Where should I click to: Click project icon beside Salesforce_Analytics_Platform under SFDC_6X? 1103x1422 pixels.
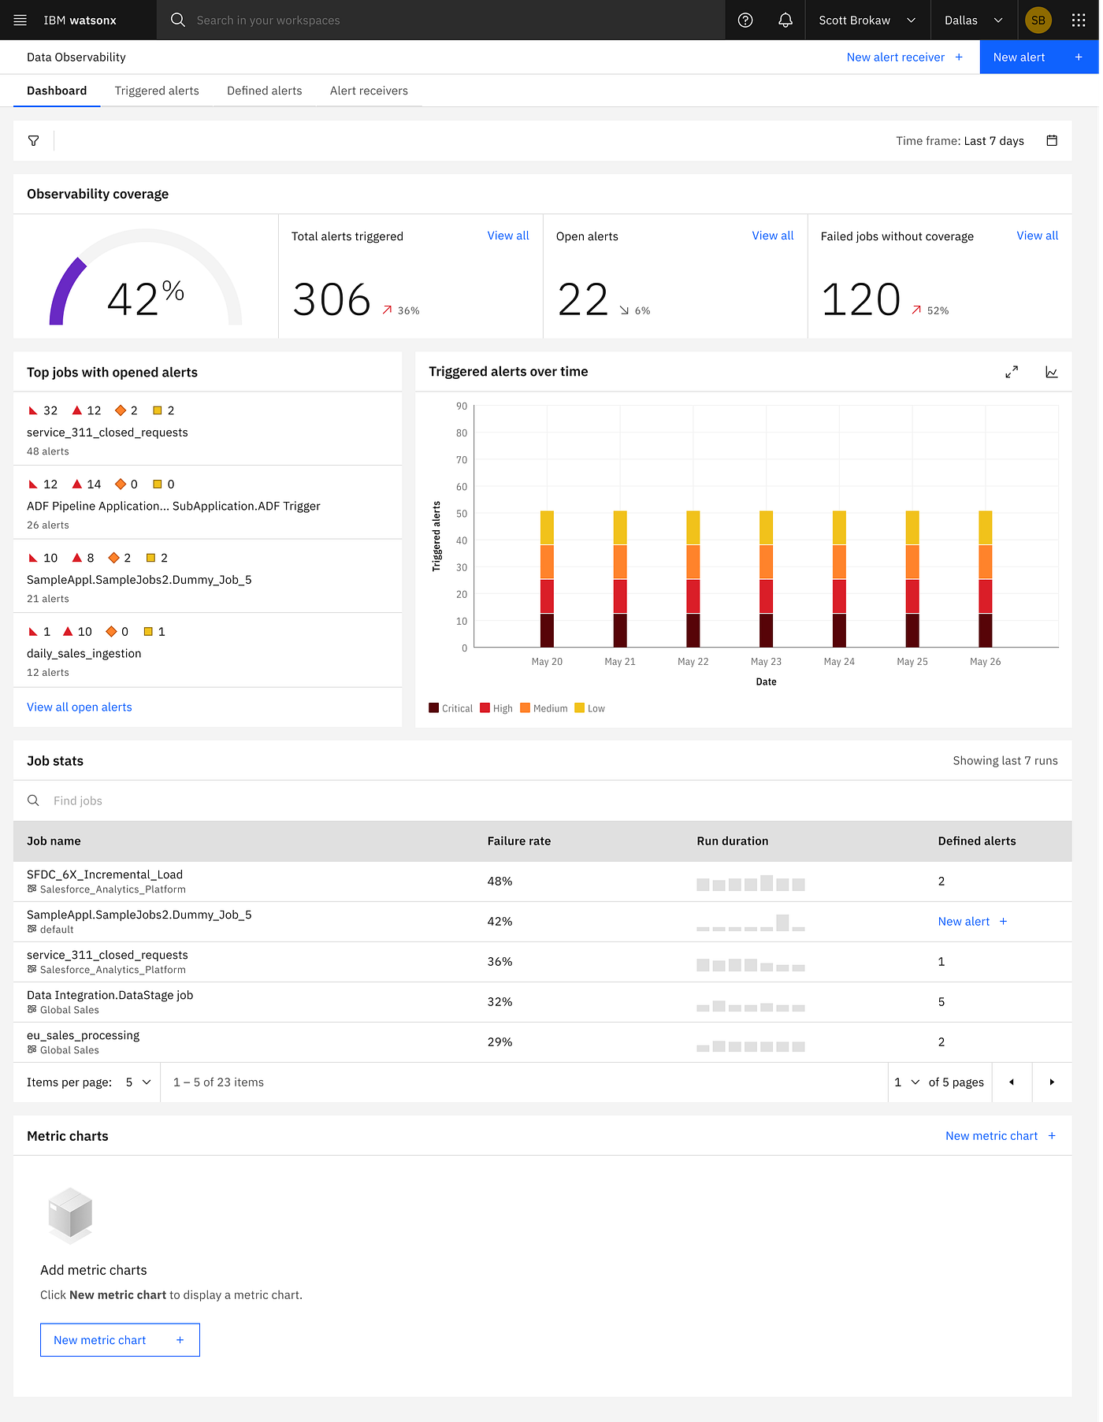click(x=32, y=889)
